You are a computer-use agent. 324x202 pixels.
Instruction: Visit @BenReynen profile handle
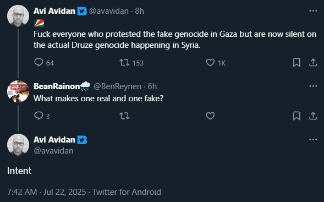(117, 86)
